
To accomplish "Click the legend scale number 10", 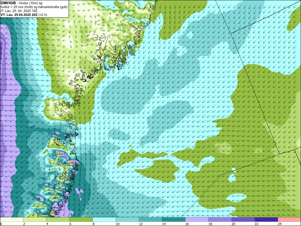I will coord(117,224).
